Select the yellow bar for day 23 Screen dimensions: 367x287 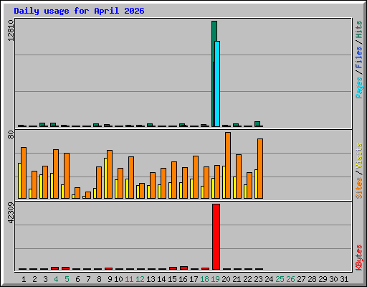pyautogui.click(x=256, y=184)
